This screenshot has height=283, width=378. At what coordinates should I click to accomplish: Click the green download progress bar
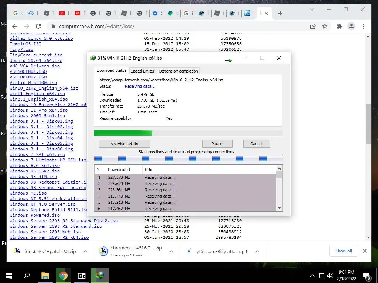point(189,133)
